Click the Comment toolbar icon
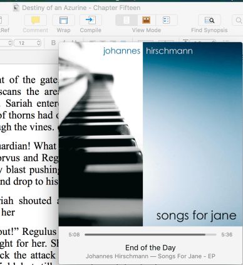This screenshot has width=243, height=265. click(35, 20)
